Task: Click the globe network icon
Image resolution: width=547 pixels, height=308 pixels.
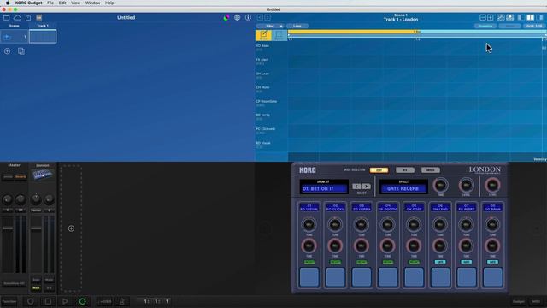Action: click(238, 17)
